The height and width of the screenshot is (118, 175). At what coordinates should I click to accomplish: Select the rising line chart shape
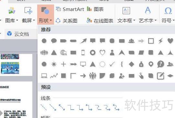coord(54,76)
